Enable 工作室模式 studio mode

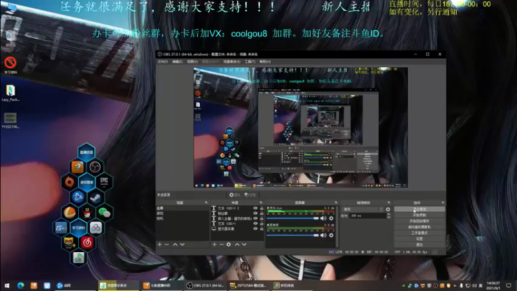click(419, 233)
